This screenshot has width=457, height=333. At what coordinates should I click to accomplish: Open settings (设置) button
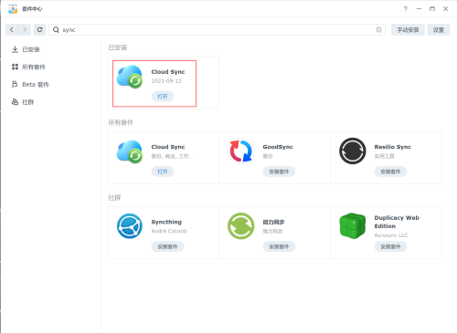coord(439,30)
